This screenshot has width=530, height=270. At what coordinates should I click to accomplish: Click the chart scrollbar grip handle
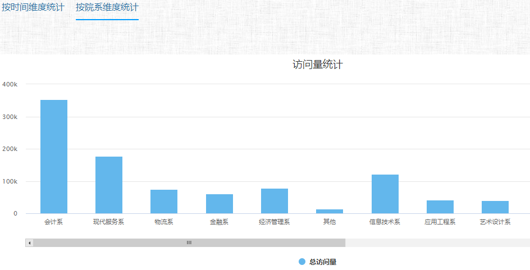[189, 242]
